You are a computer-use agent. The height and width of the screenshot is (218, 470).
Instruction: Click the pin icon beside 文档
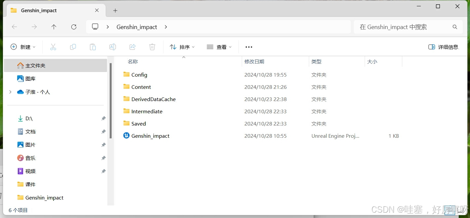(x=103, y=131)
